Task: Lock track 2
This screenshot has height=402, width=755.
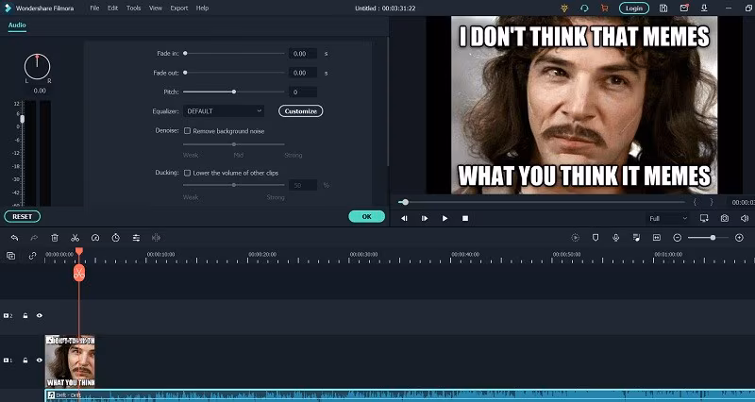Action: coord(25,316)
